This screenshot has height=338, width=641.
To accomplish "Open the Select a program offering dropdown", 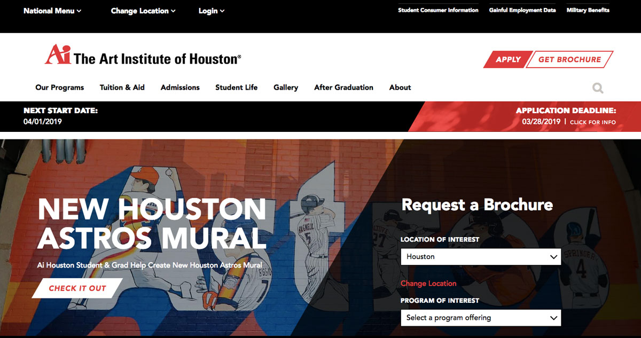I will 481,318.
